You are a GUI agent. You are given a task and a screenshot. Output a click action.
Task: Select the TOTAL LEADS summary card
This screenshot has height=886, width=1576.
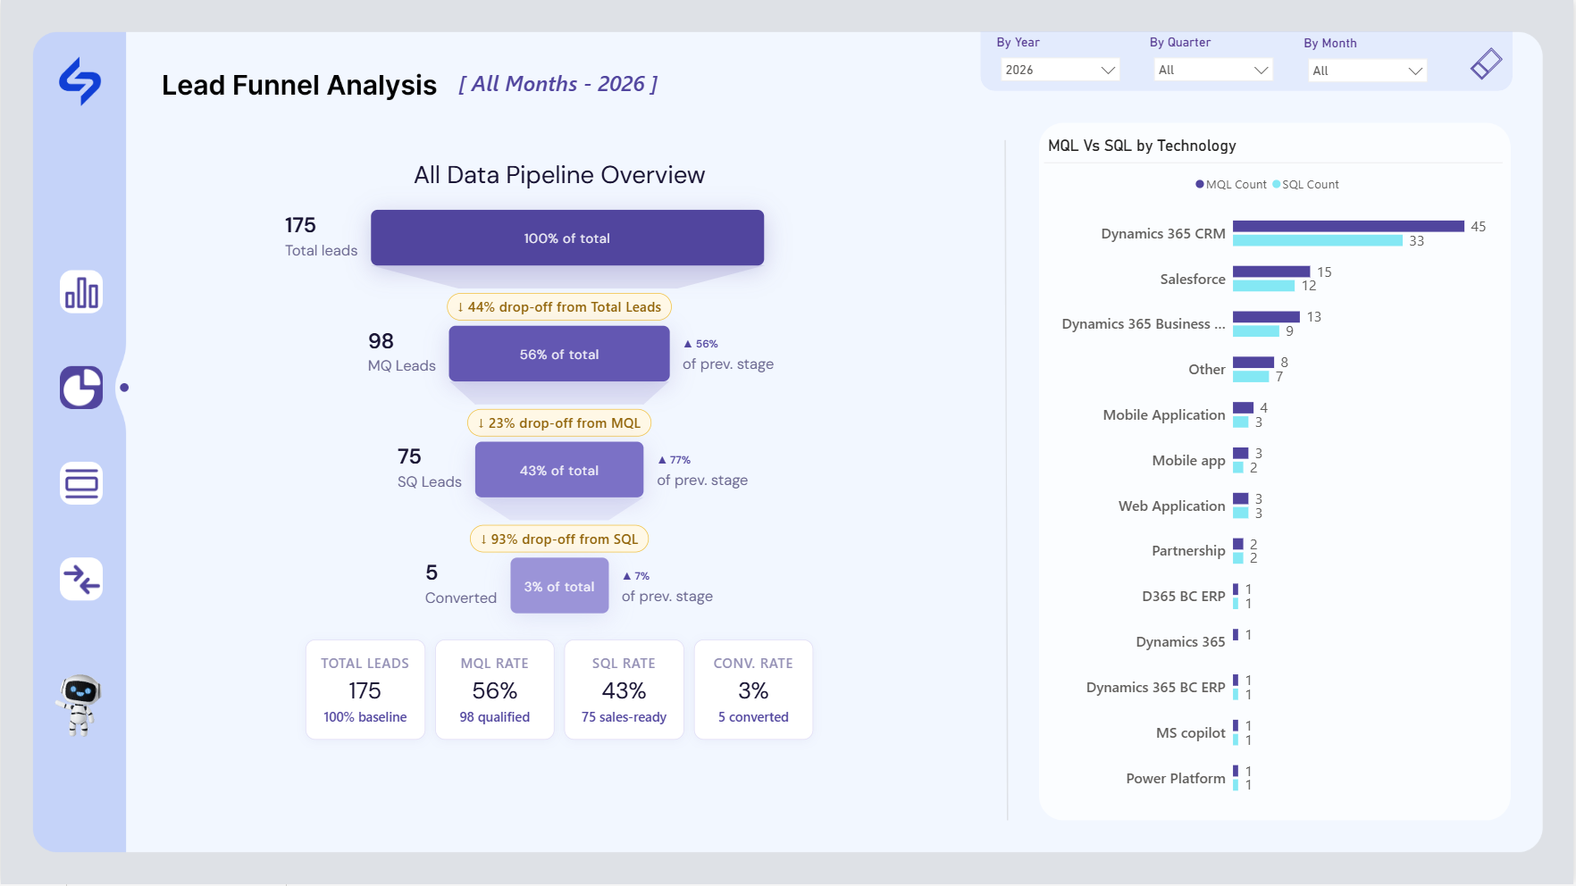365,690
